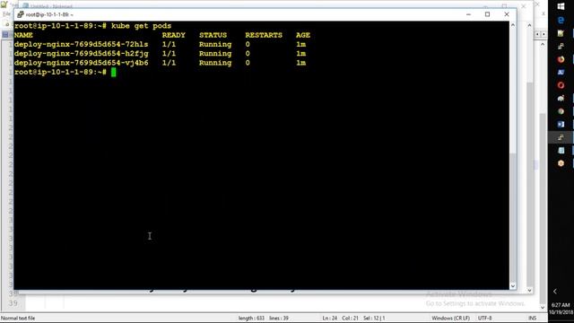This screenshot has width=574, height=323.
Task: Open Notepad++ from the taskbar
Action: point(561,33)
